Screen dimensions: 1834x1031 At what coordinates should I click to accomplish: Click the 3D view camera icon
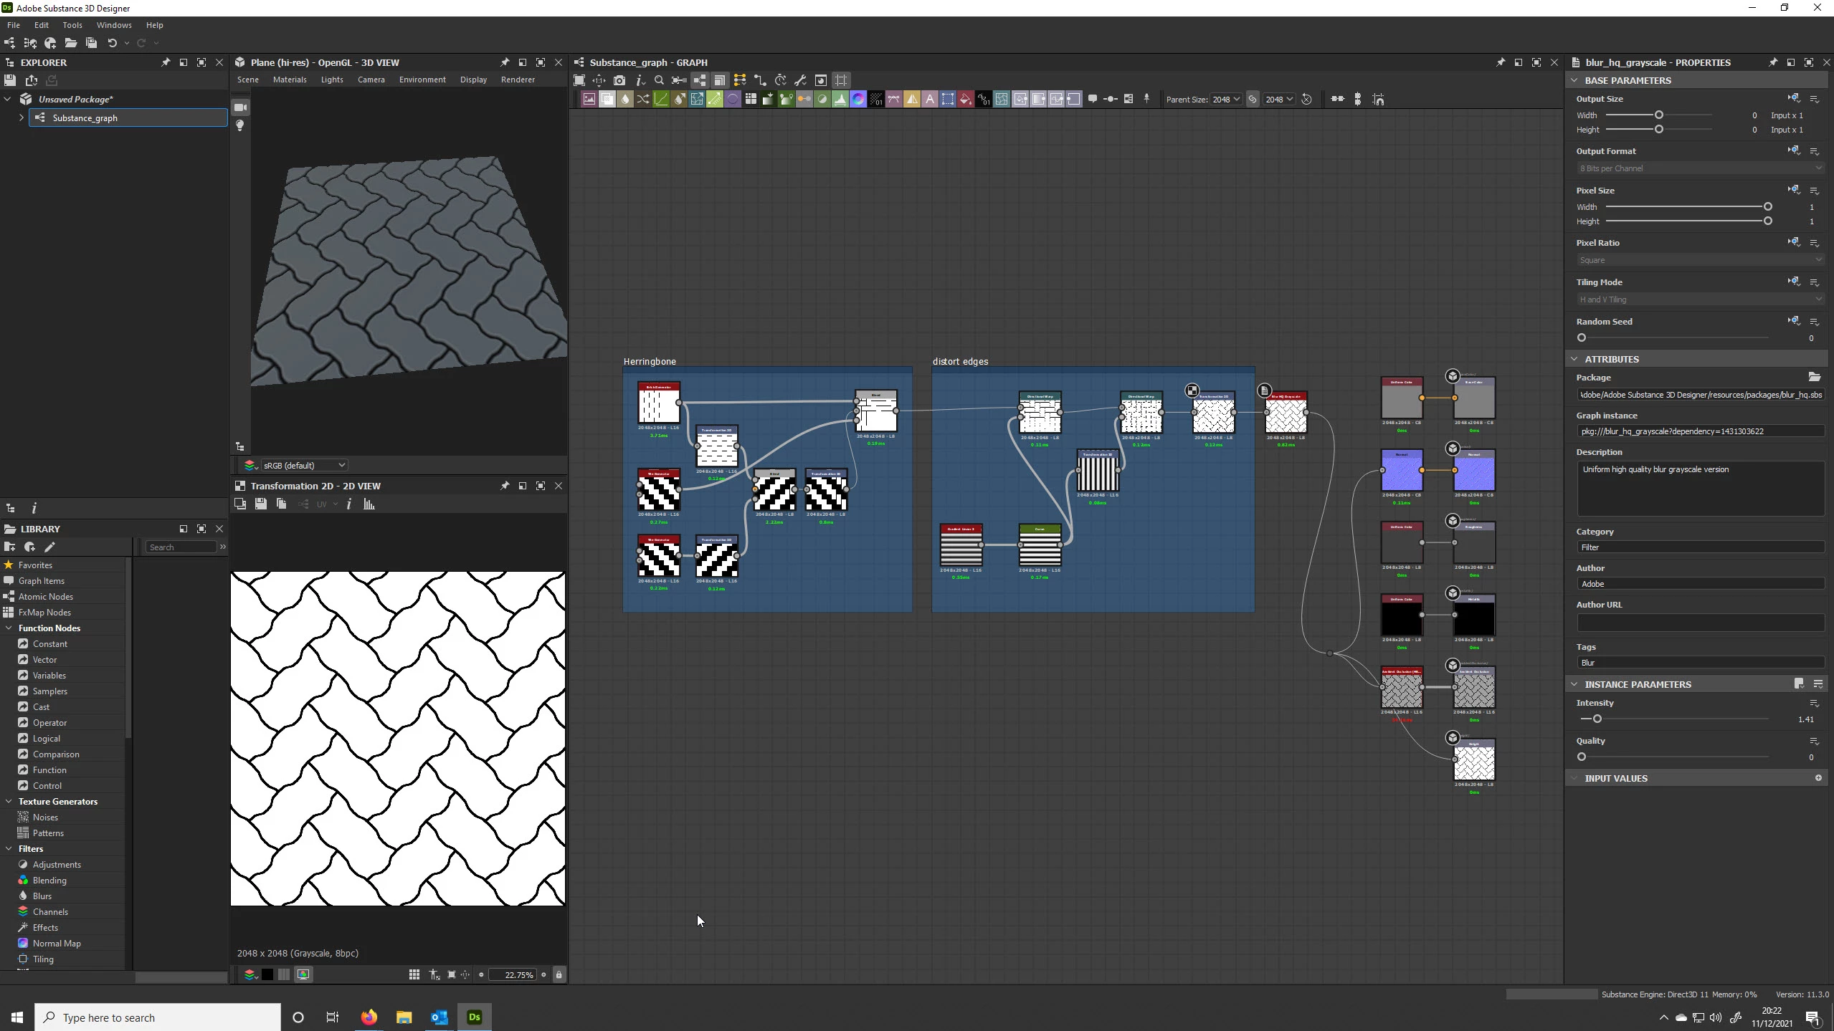241,107
